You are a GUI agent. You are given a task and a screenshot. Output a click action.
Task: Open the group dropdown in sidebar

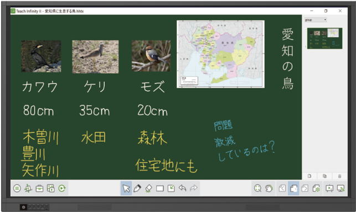coord(316,20)
